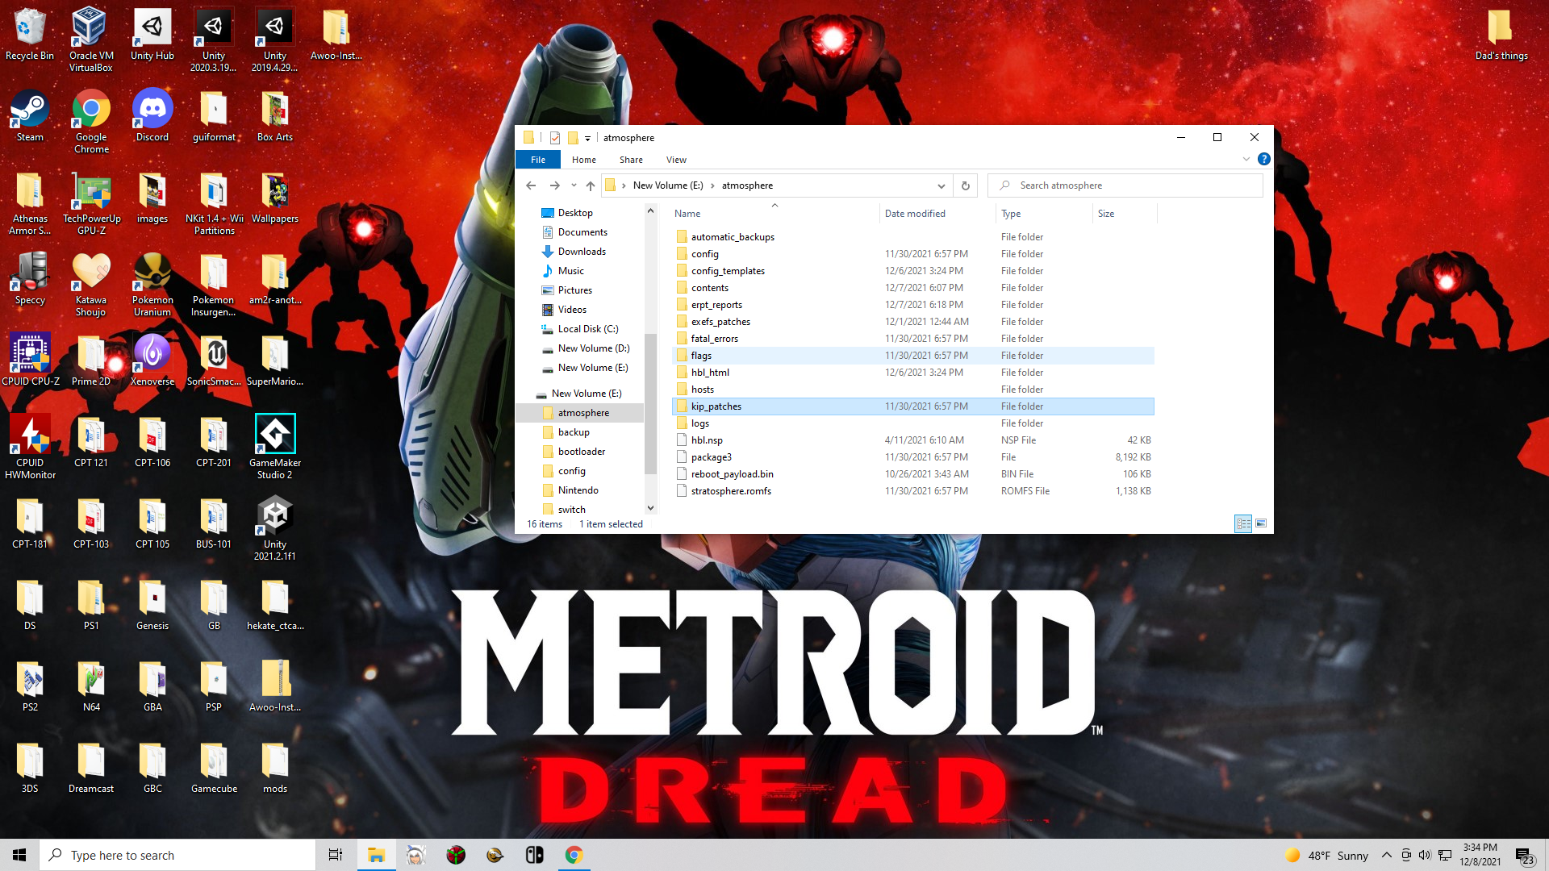
Task: Open the Discord desktop icon
Action: (x=152, y=116)
